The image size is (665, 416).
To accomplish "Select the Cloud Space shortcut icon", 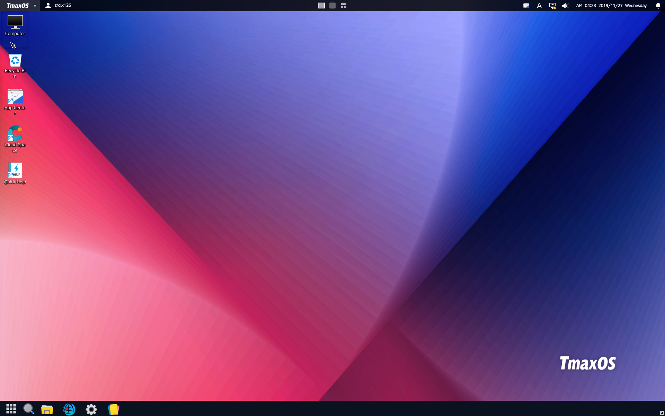I will coord(15,139).
